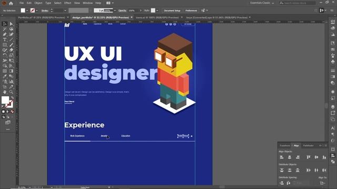Select the Lasso tool
The width and height of the screenshot is (337, 189).
[11, 29]
